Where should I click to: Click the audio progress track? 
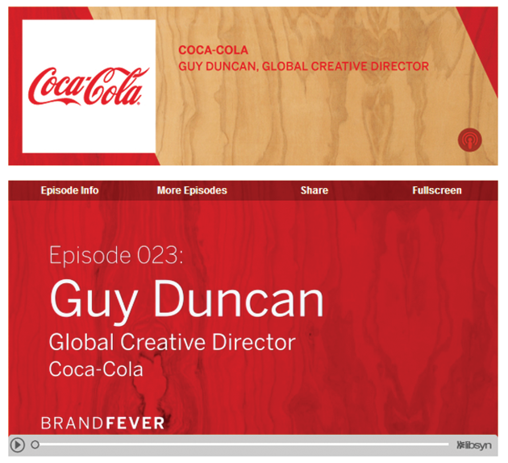click(243, 444)
